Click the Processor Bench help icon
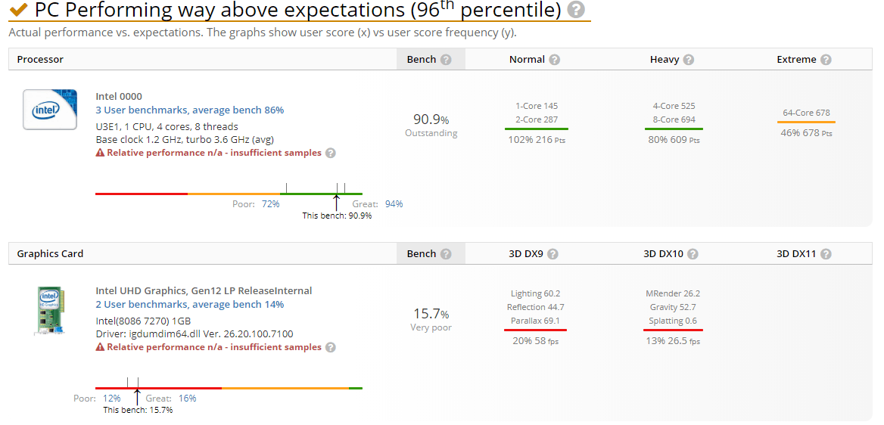The image size is (884, 425). point(446,60)
